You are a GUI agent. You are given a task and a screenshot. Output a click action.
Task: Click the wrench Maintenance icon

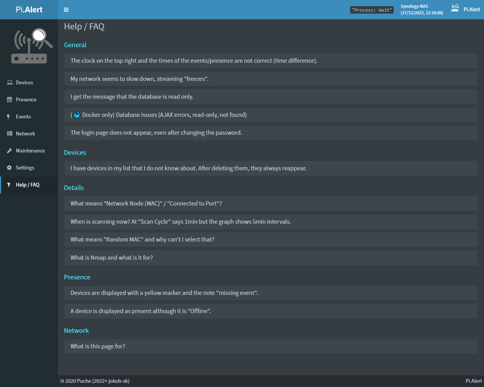point(10,151)
